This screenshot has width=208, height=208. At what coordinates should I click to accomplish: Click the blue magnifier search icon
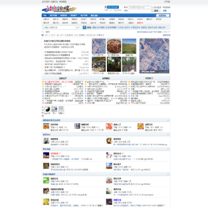[84, 28]
